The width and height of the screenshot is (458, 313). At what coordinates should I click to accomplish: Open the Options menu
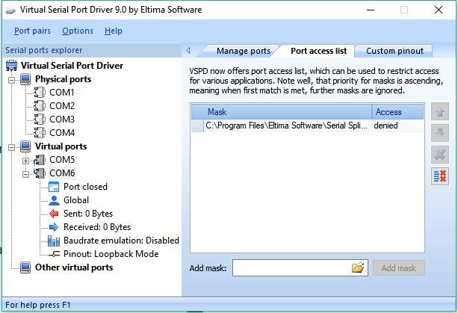click(78, 31)
